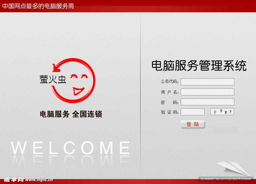Focus the 用户名 text box

pos(207,92)
